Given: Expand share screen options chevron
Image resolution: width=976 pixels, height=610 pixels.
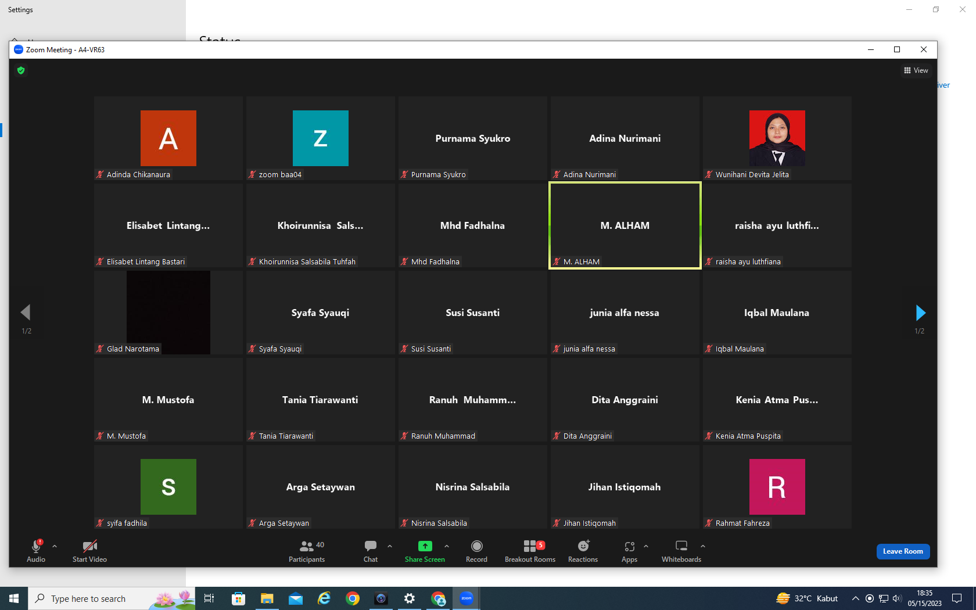Looking at the screenshot, I should coord(447,546).
